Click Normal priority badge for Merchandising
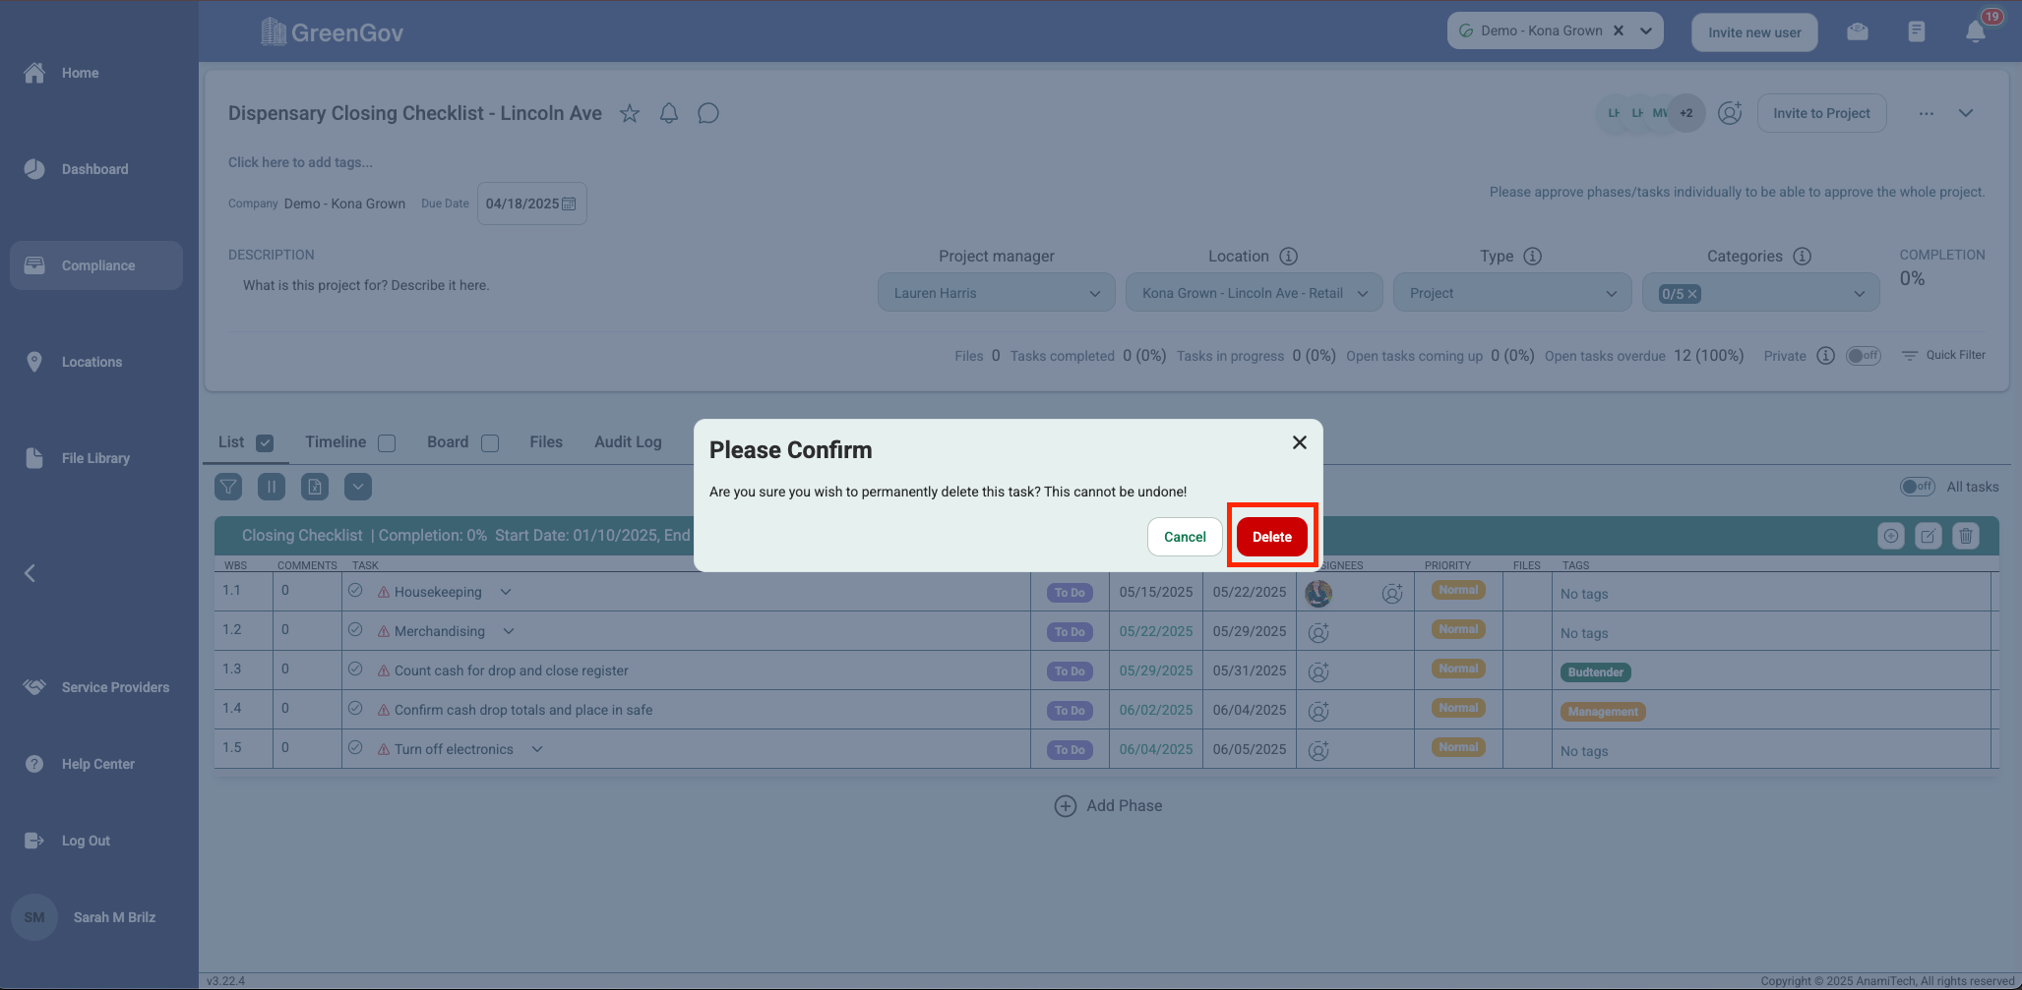The width and height of the screenshot is (2022, 990). tap(1458, 629)
